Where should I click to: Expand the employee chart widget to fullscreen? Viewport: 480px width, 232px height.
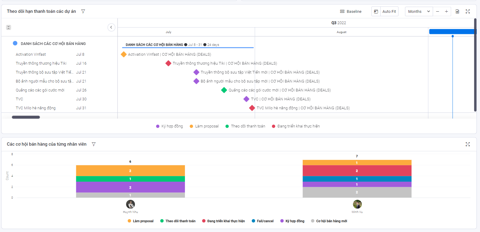[x=468, y=144]
